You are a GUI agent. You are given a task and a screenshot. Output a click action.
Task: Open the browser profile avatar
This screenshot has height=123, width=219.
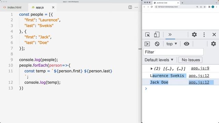tap(213, 7)
